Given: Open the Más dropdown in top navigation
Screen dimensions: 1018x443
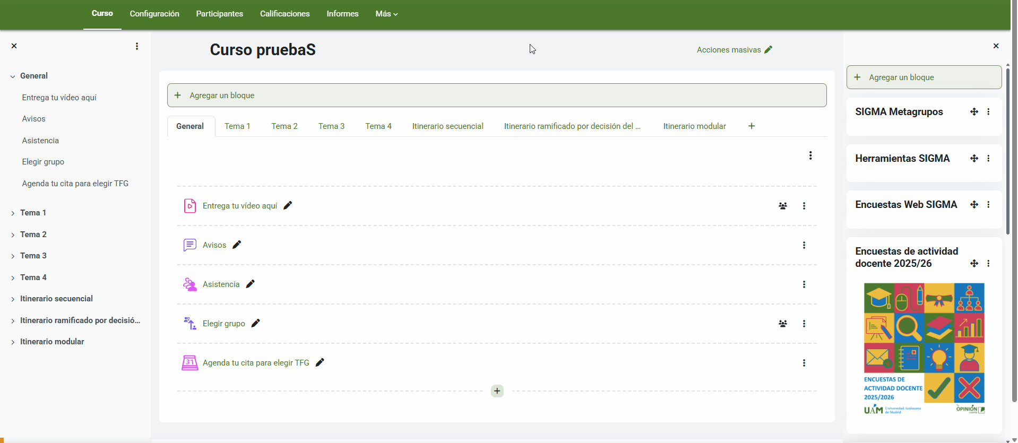Looking at the screenshot, I should pos(386,14).
